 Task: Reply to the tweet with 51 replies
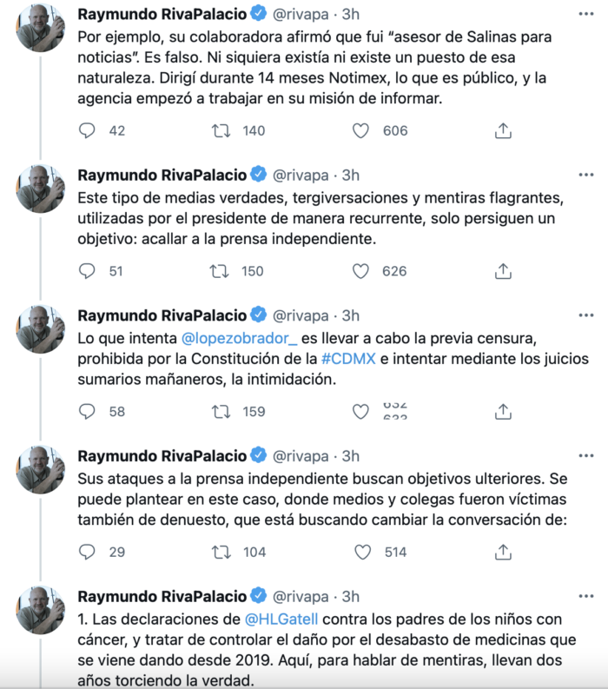tap(87, 271)
